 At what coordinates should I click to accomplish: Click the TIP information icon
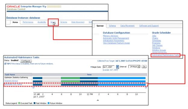coord(5,64)
